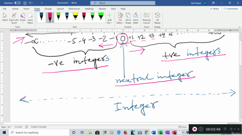This screenshot has height=136, width=242.
Task: Select the dark blue pen
Action: (x=41, y=17)
